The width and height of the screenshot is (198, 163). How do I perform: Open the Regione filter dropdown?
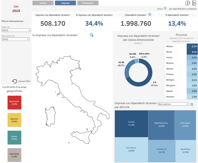pyautogui.click(x=16, y=30)
